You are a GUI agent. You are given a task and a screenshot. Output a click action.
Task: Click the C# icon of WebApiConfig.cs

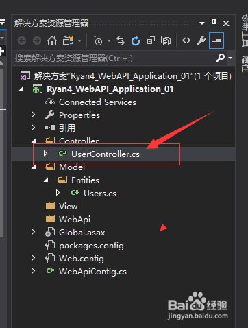click(x=50, y=271)
